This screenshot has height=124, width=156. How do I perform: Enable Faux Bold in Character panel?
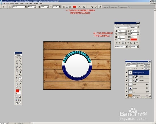click(x=117, y=43)
